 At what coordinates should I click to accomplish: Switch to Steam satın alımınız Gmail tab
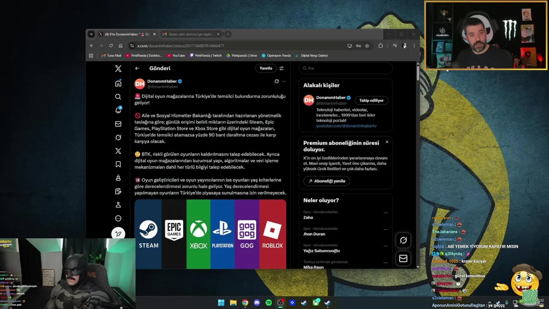pos(190,34)
